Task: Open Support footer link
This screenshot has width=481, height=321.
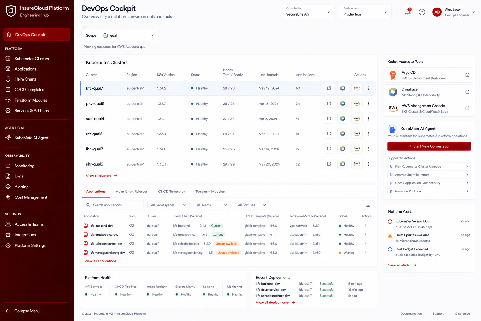Action: click(x=438, y=314)
